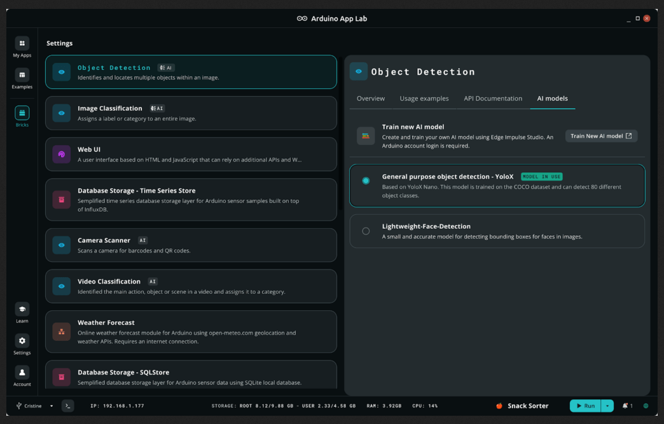Select General purpose object detection YoloX radio
This screenshot has width=664, height=424.
pos(366,181)
